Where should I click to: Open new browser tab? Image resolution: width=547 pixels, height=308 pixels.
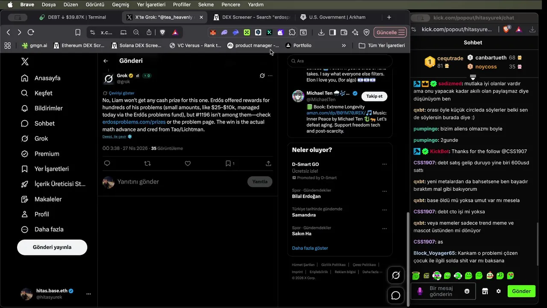[389, 17]
